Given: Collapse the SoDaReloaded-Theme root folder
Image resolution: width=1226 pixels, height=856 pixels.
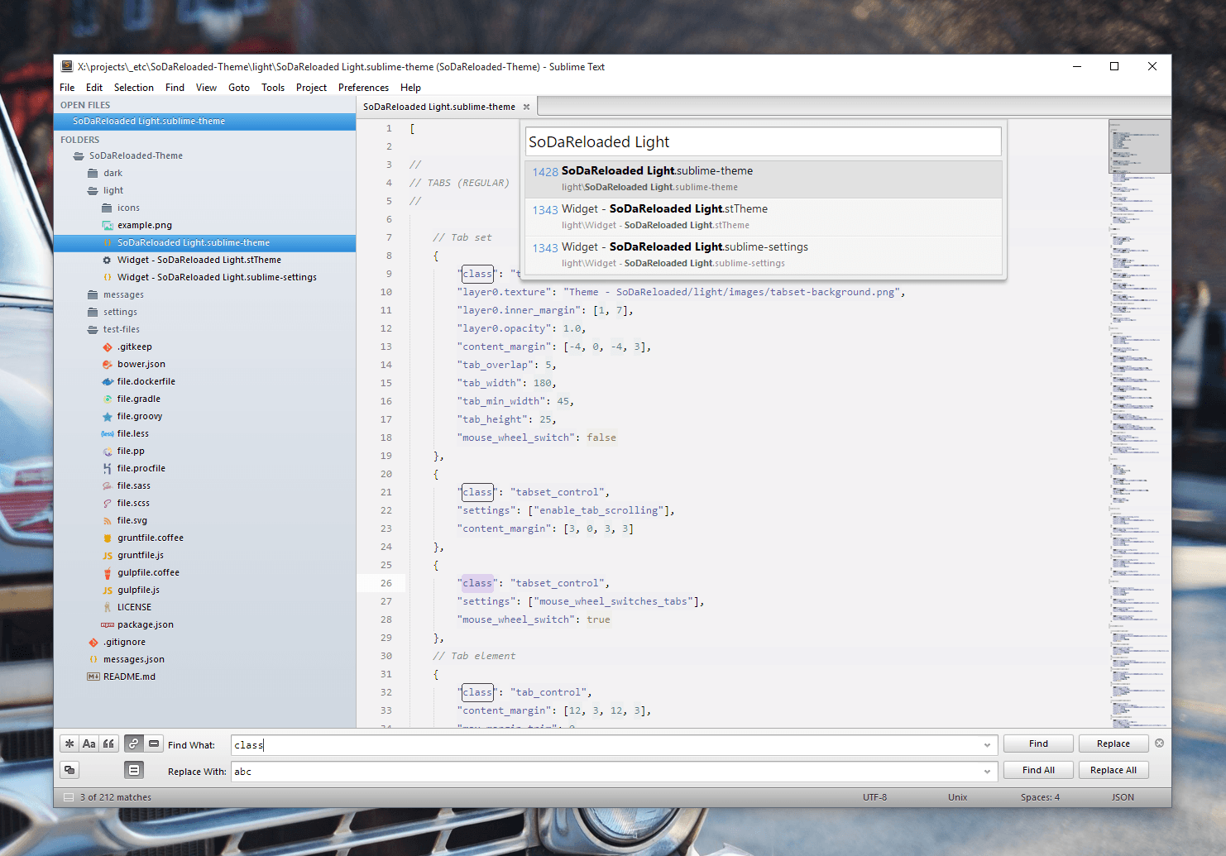Looking at the screenshot, I should (79, 155).
